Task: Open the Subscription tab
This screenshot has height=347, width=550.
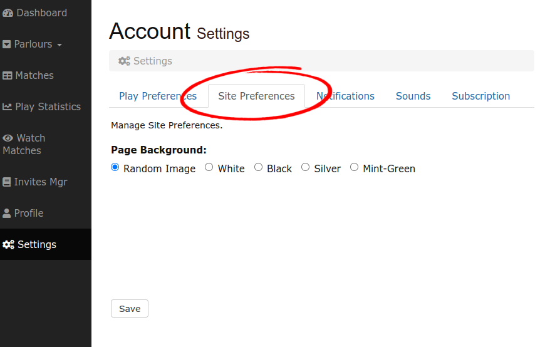Action: pyautogui.click(x=480, y=96)
